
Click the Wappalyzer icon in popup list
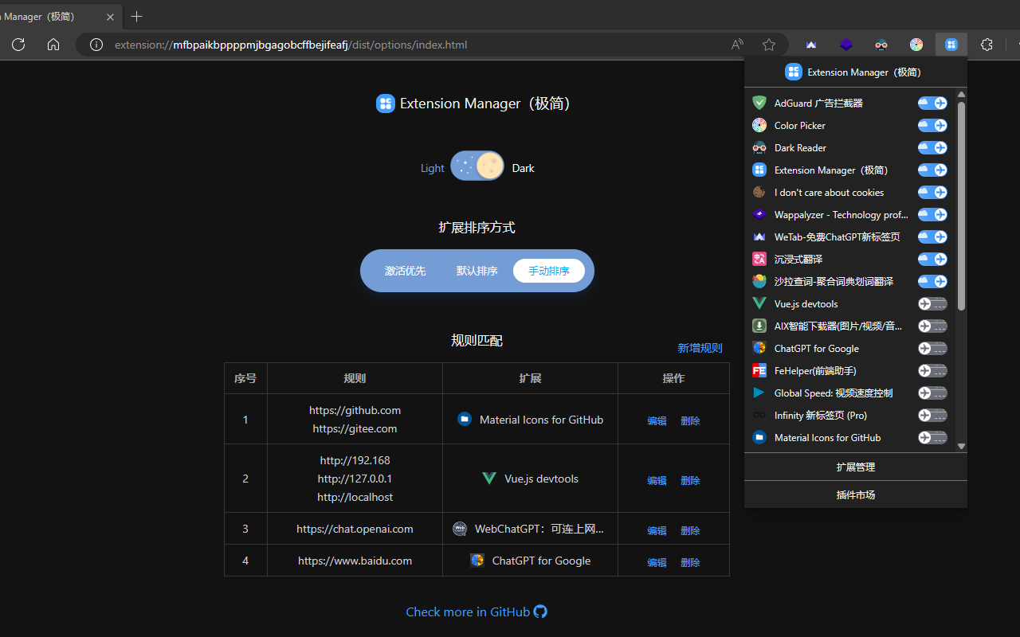[759, 214]
